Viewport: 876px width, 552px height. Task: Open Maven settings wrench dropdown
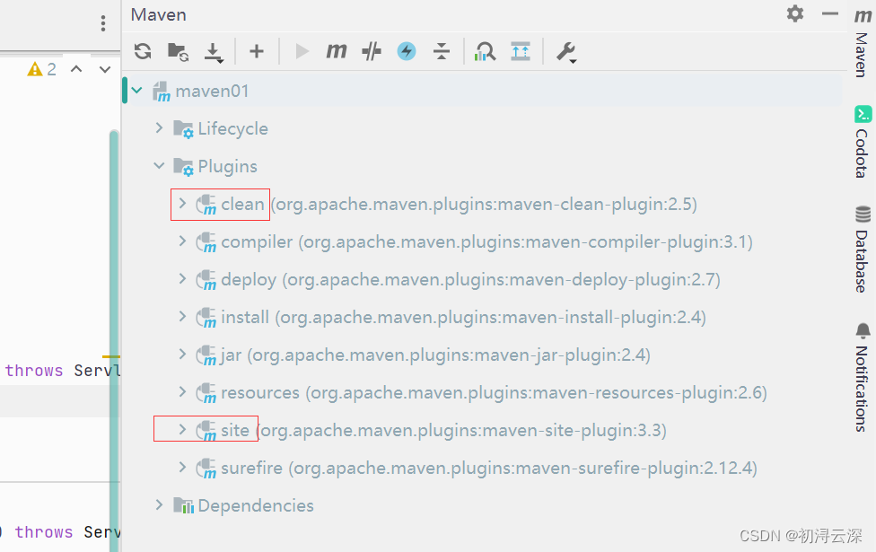pyautogui.click(x=566, y=52)
